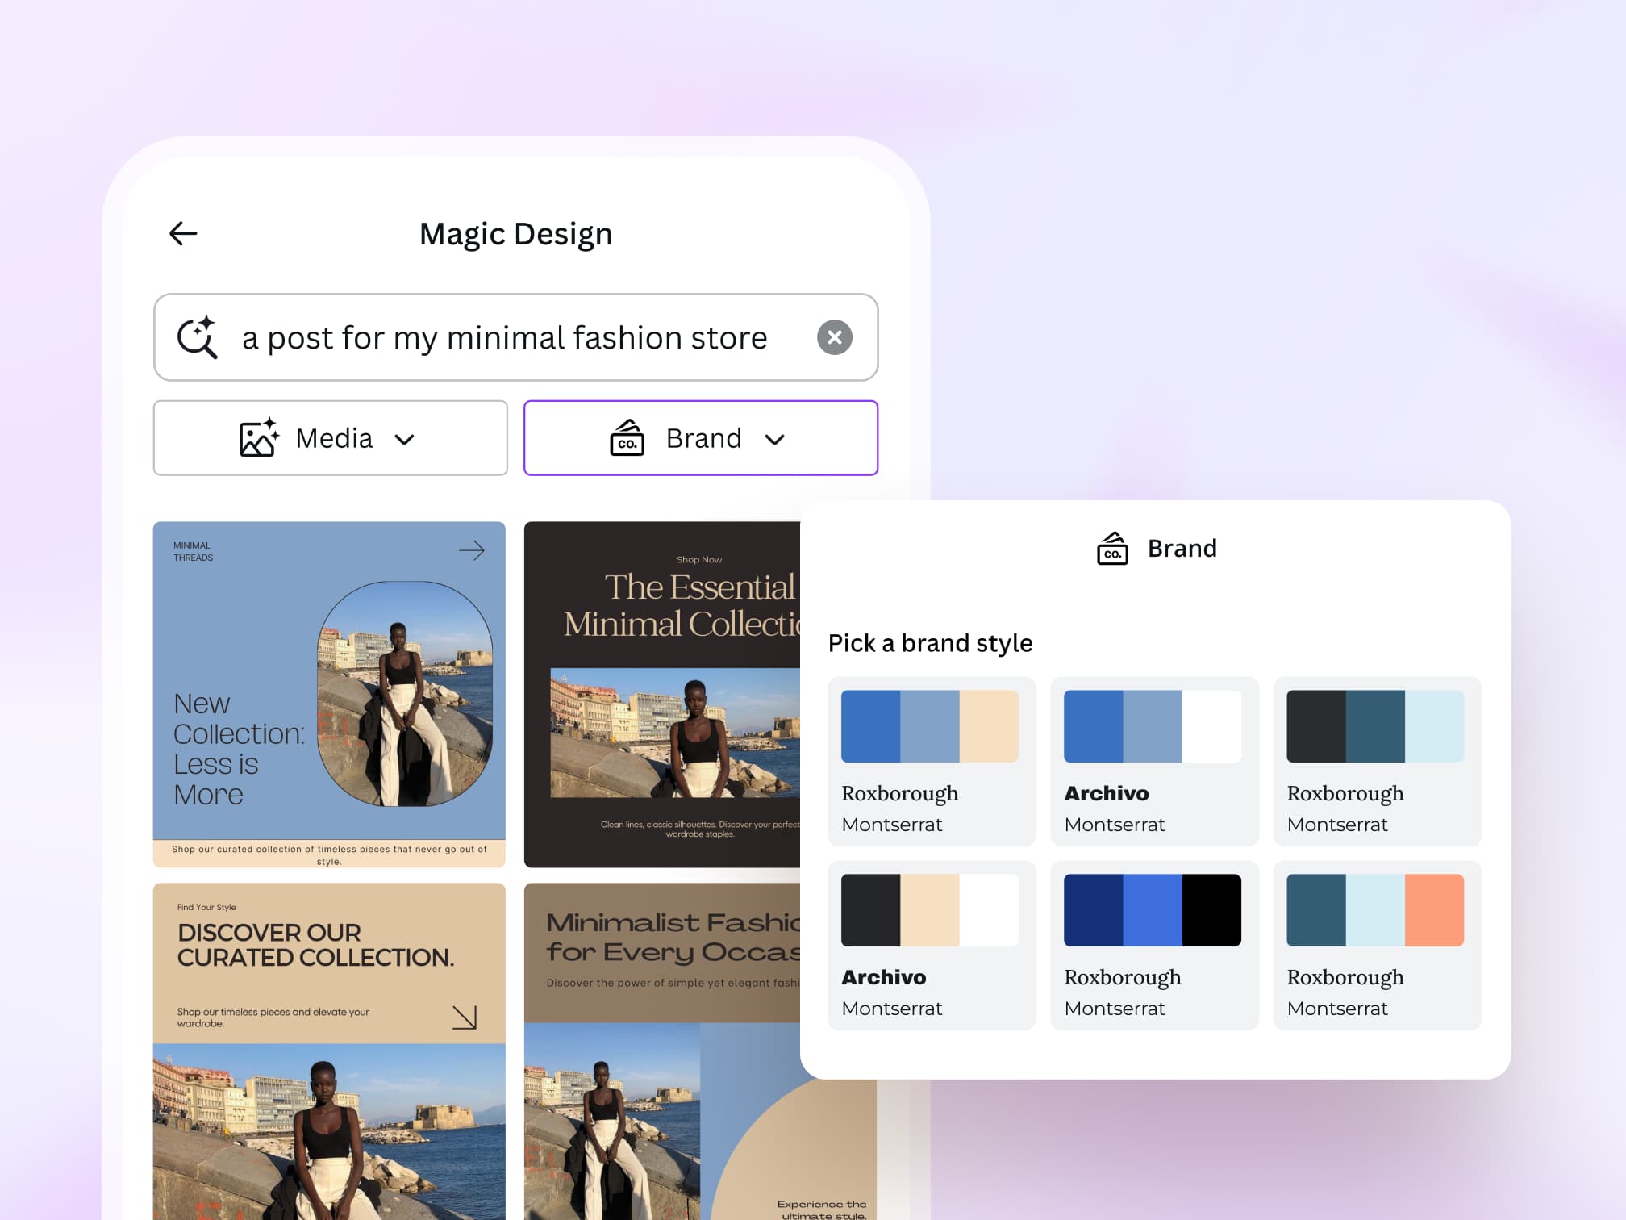Choose teal and orange Roxborough style
This screenshot has width=1626, height=1220.
click(1377, 945)
